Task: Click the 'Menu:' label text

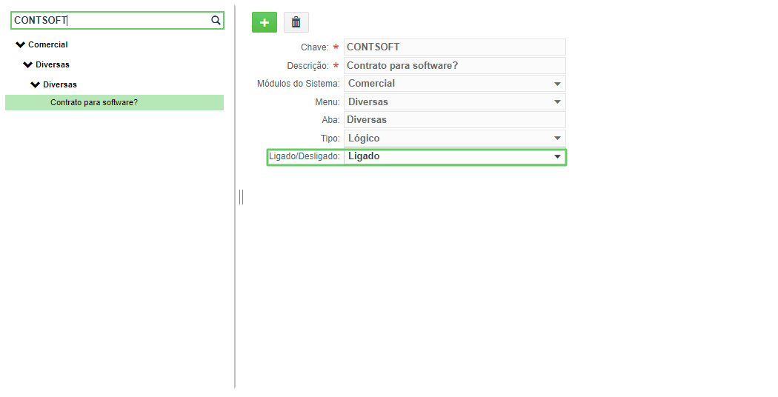Action: pyautogui.click(x=328, y=101)
